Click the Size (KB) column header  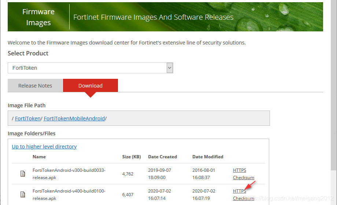click(x=132, y=156)
